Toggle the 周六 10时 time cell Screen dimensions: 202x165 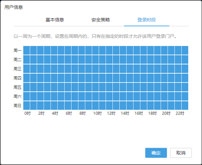[95, 96]
